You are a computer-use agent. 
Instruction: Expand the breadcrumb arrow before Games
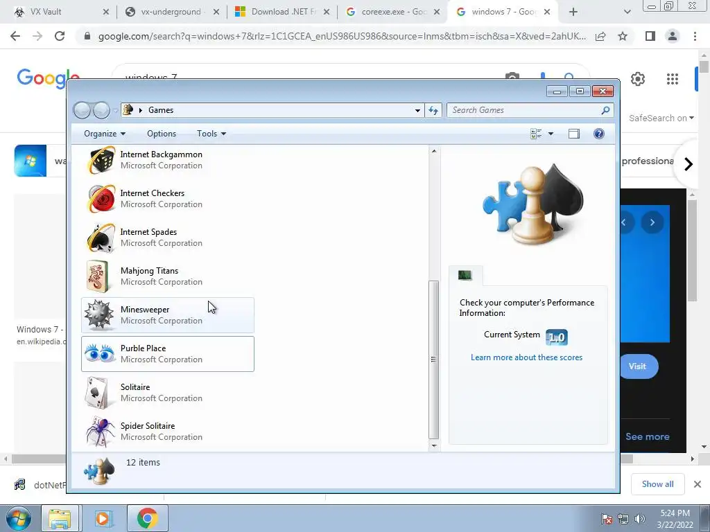pyautogui.click(x=141, y=110)
